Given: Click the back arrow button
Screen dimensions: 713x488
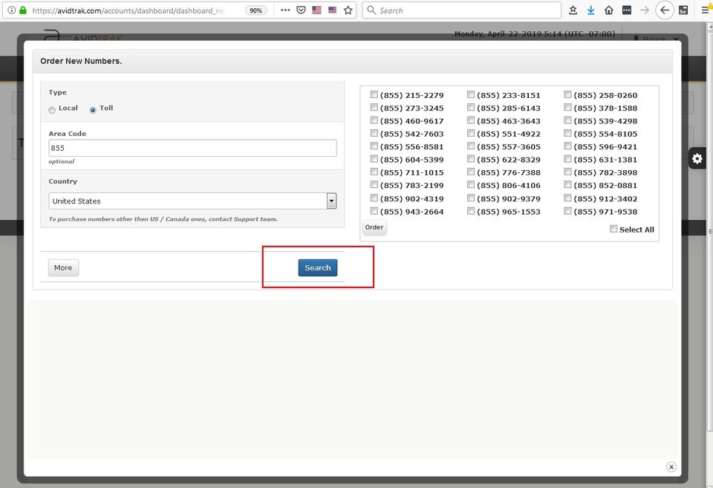Looking at the screenshot, I should coord(664,10).
